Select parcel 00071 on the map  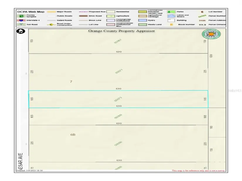click(x=119, y=71)
